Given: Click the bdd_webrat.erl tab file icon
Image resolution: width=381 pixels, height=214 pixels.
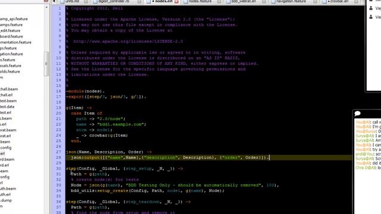Looking at the screenshot, I should pos(229,2).
